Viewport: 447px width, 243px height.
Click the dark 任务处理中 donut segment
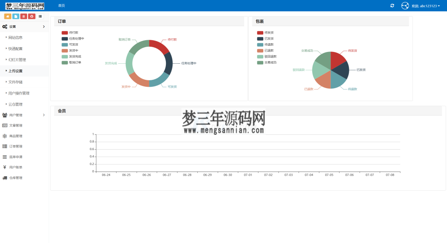pyautogui.click(x=169, y=63)
